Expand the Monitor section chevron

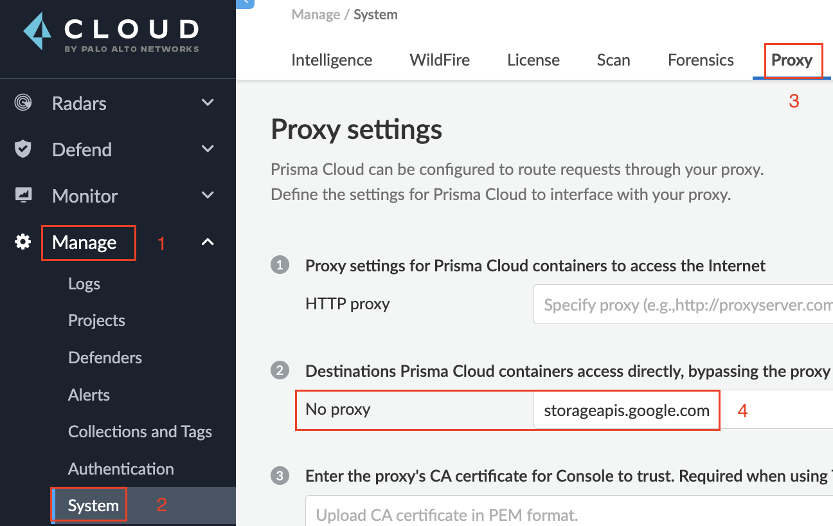pyautogui.click(x=208, y=195)
